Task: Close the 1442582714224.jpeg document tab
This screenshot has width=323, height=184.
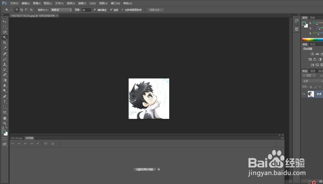Action: click(x=57, y=15)
